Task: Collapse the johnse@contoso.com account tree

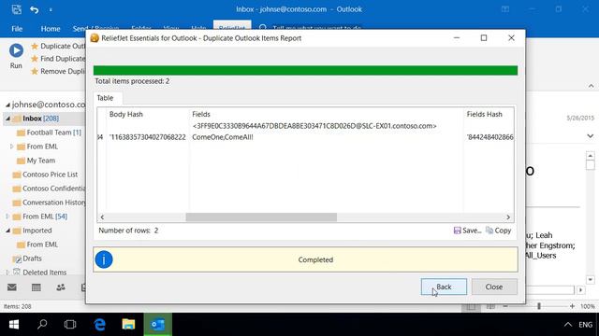Action: [x=7, y=105]
